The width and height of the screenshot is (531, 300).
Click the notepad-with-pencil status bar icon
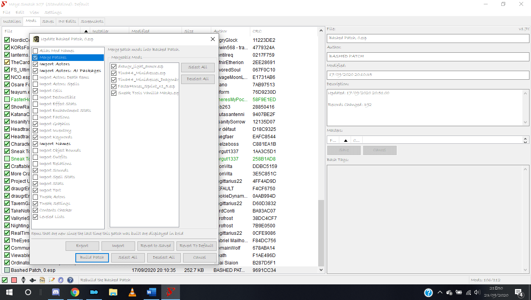pos(52,280)
